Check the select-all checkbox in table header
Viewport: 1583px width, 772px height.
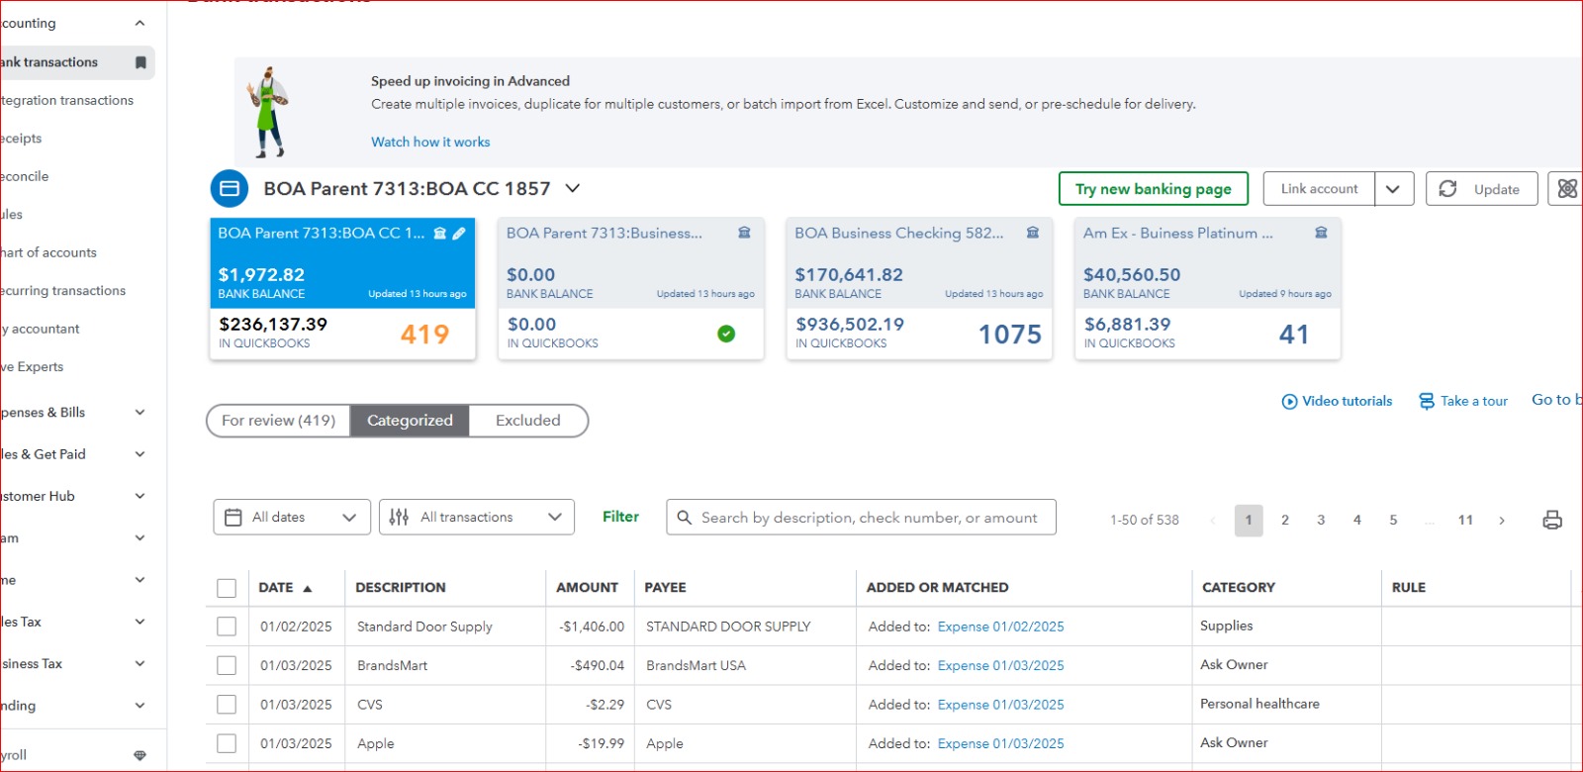click(x=227, y=588)
